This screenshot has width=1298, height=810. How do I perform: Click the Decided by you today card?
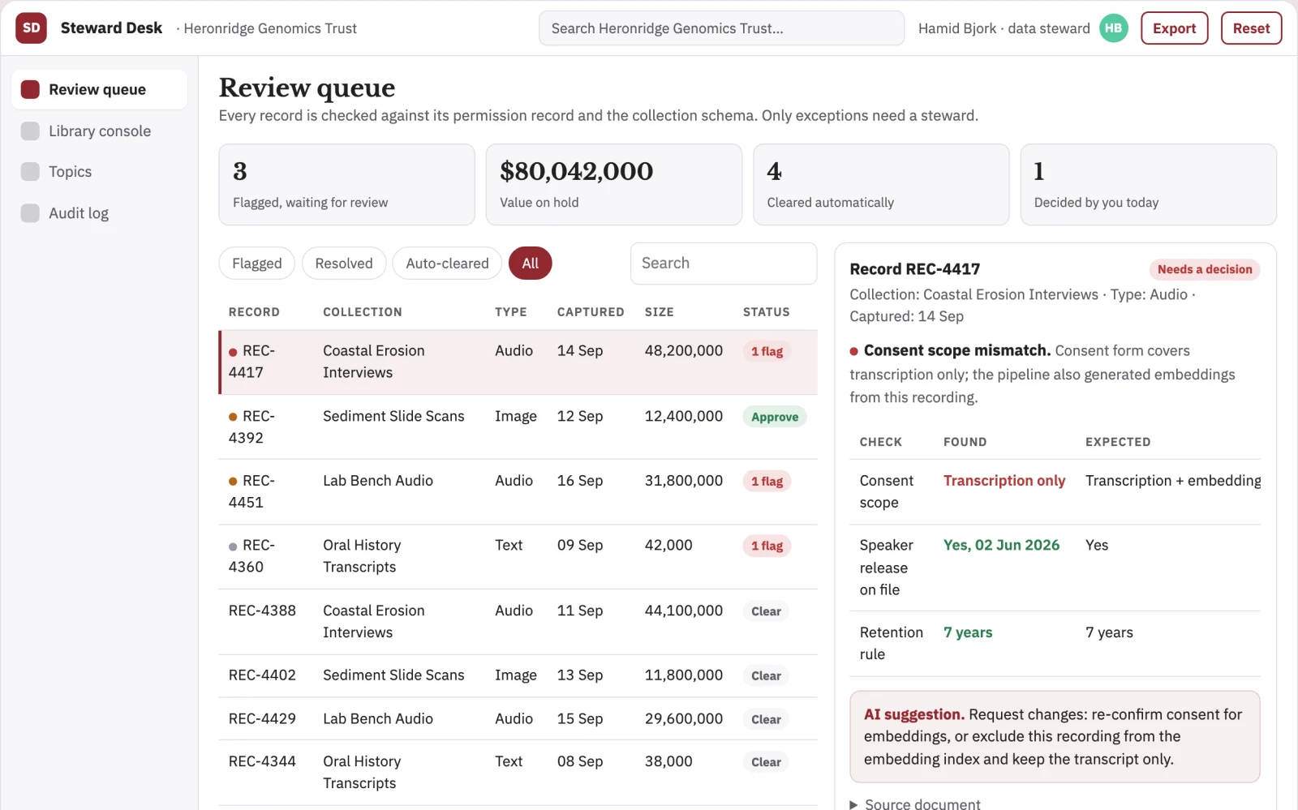(x=1148, y=185)
